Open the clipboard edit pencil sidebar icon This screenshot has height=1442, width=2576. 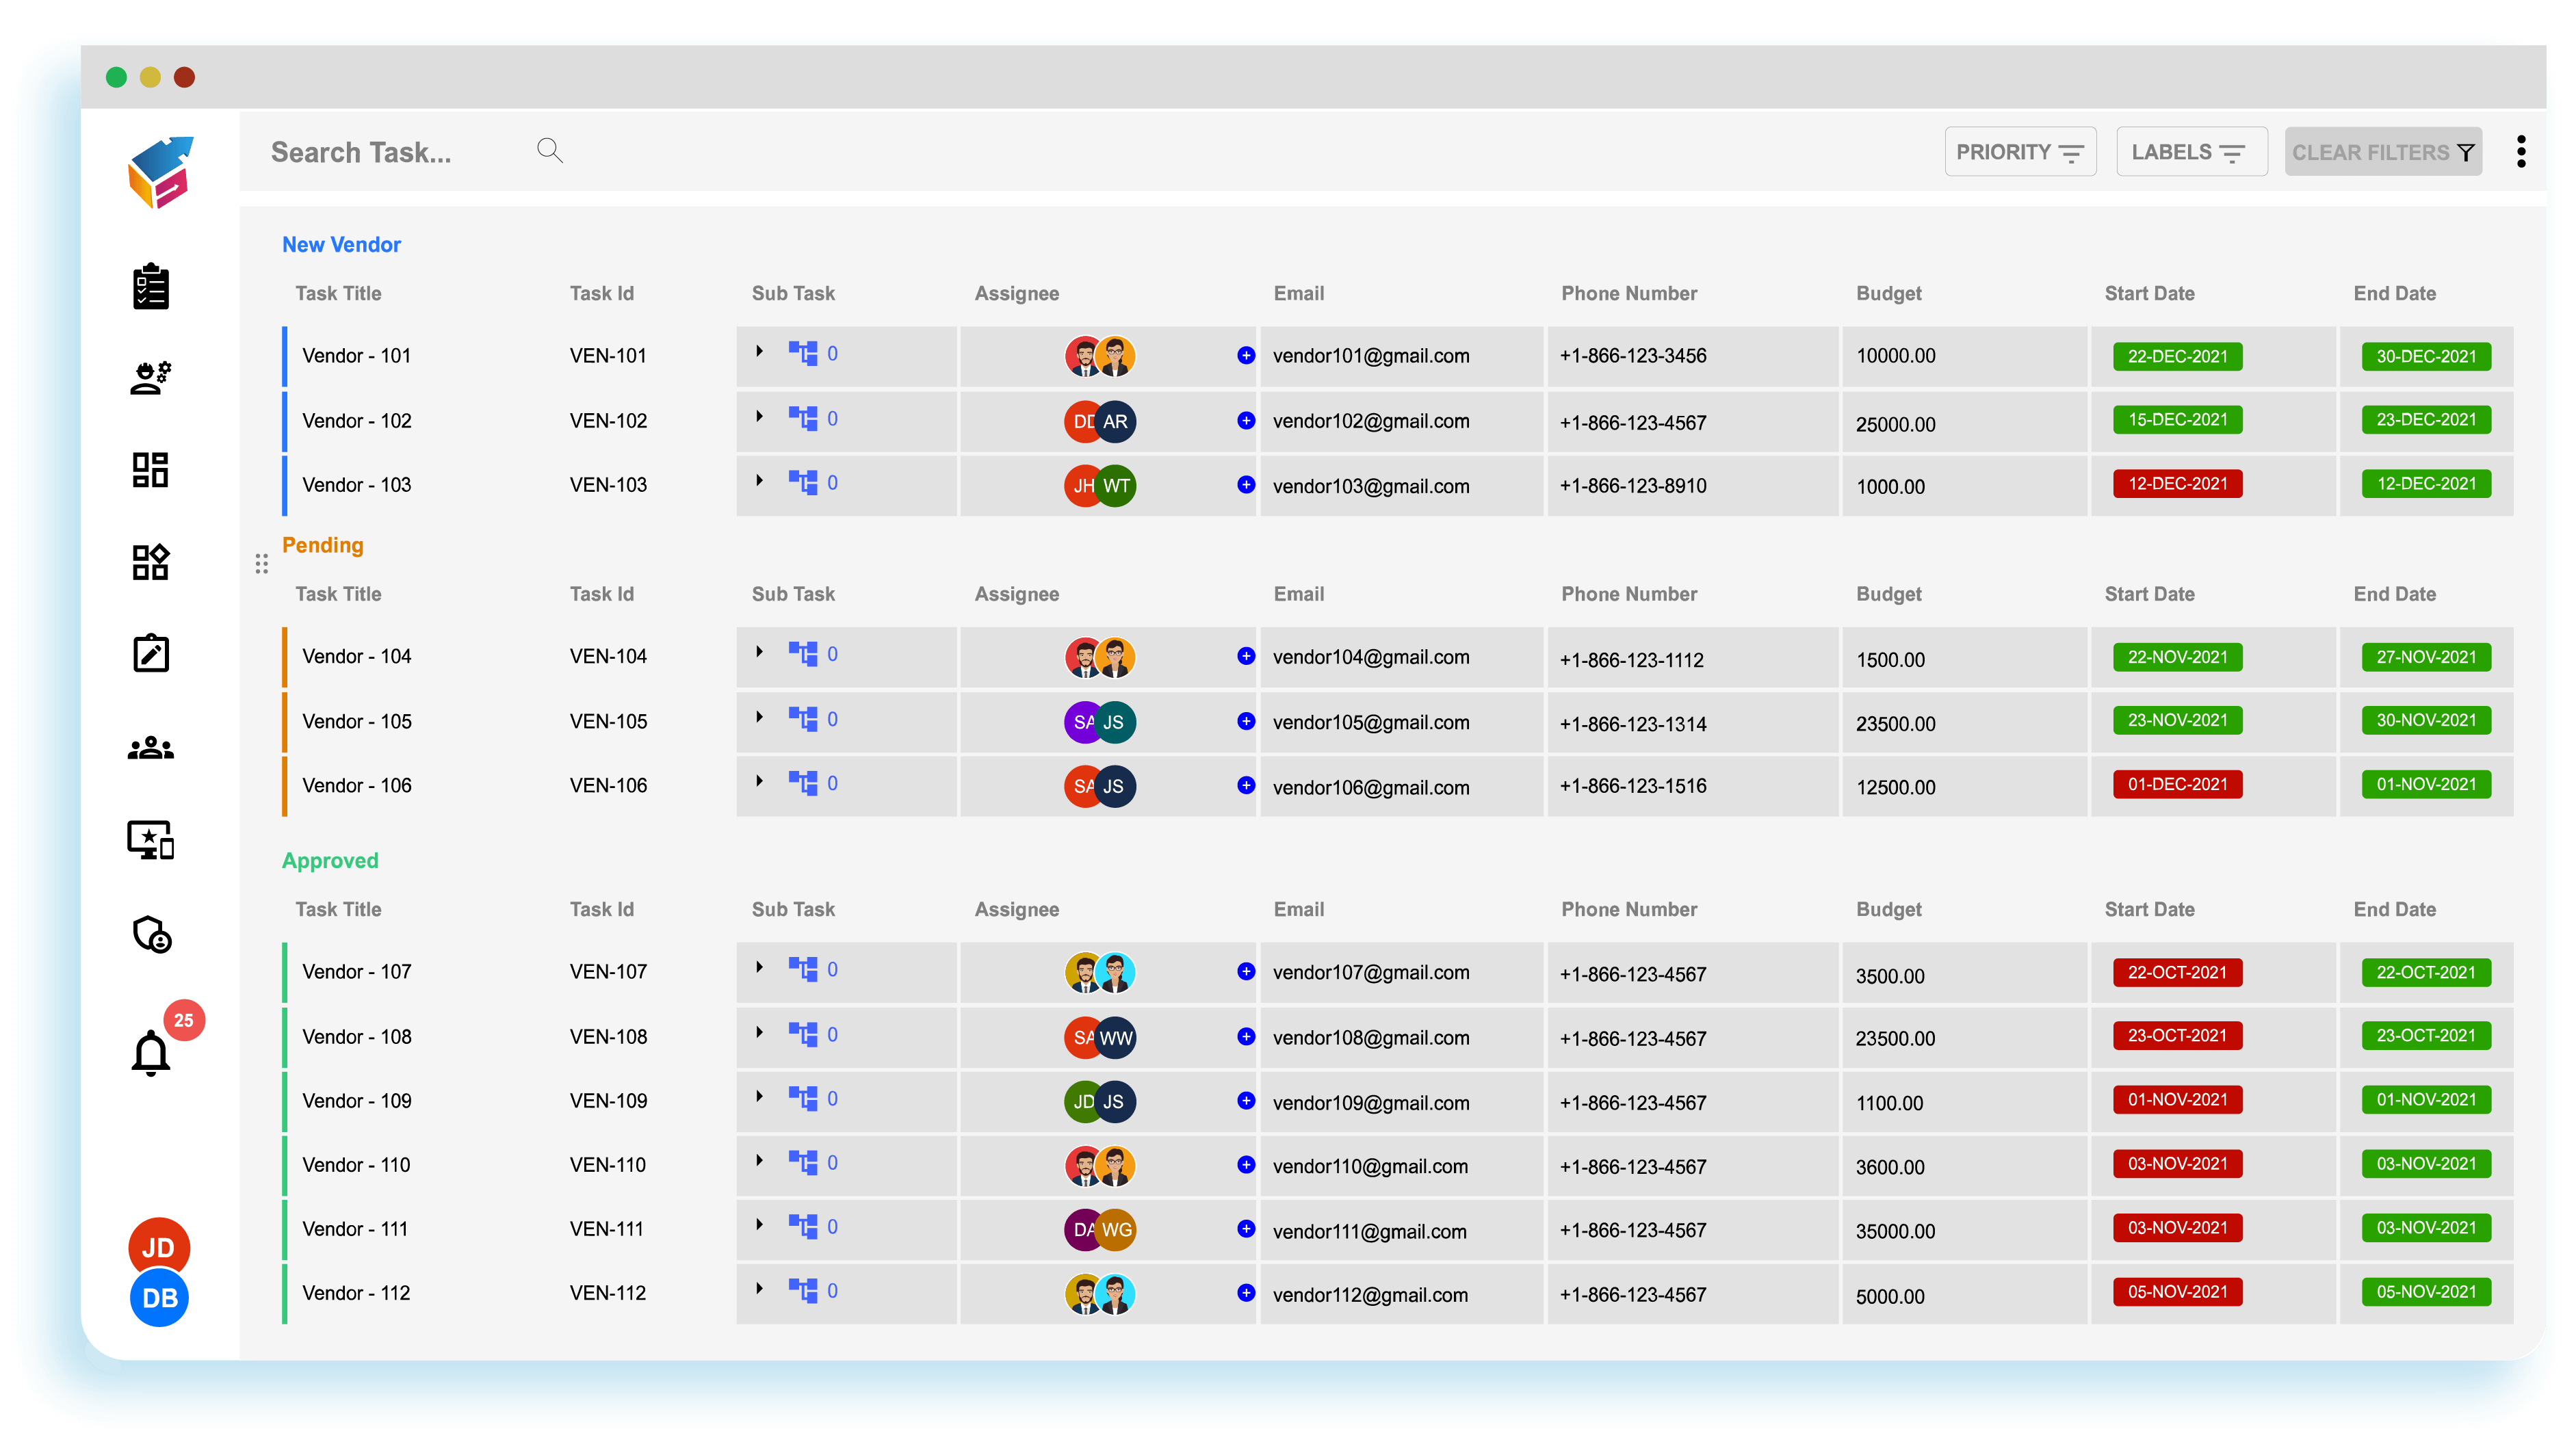point(151,654)
